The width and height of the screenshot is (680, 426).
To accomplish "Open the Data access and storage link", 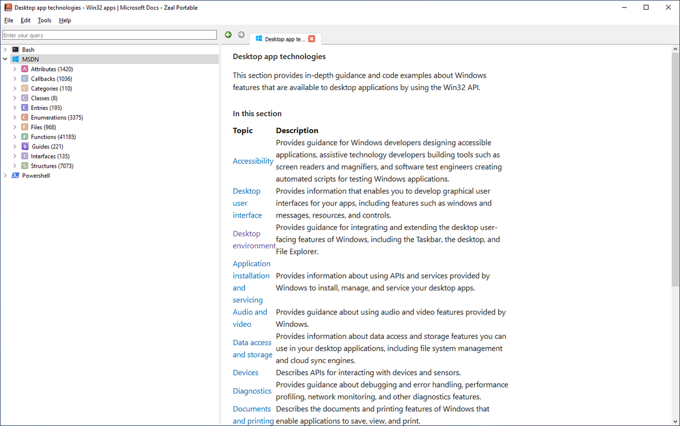I will tap(253, 348).
